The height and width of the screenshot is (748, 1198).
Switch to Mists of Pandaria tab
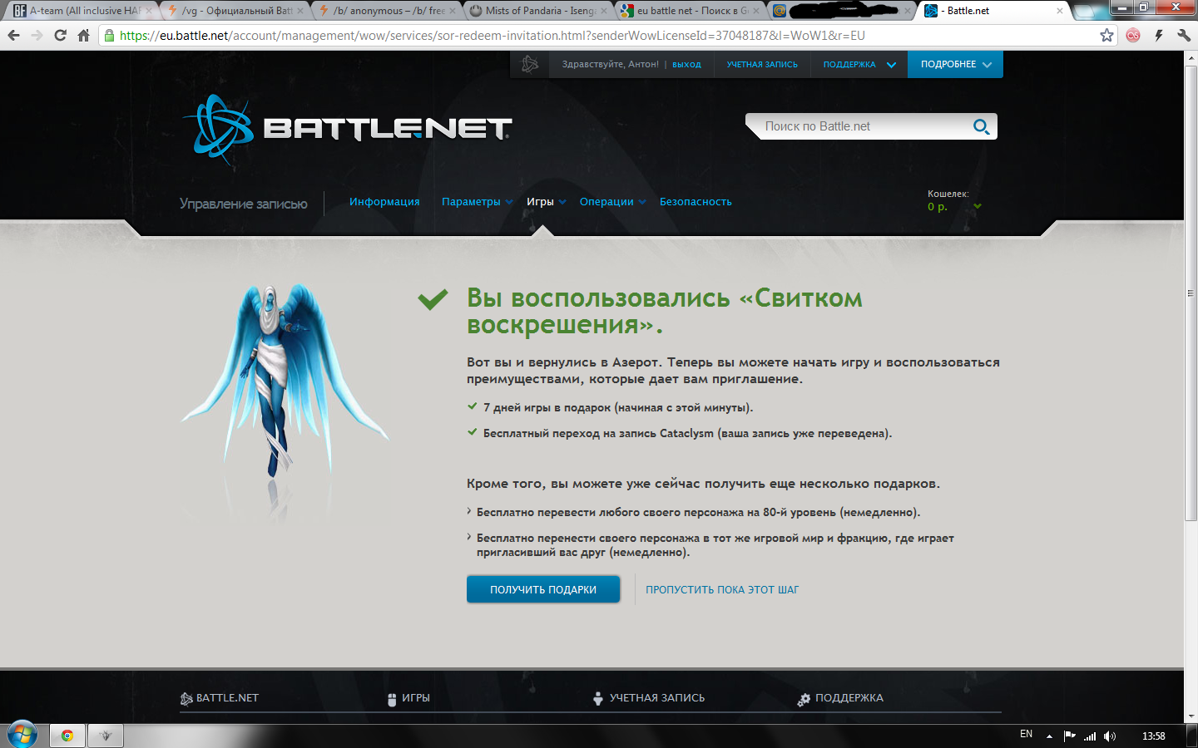click(540, 11)
